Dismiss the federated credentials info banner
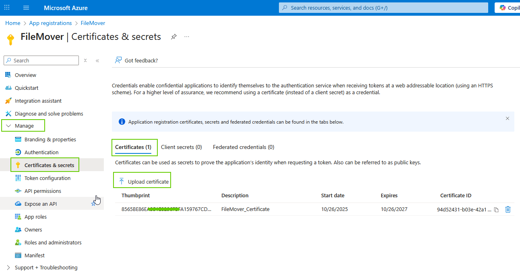This screenshot has height=275, width=520. (508, 118)
